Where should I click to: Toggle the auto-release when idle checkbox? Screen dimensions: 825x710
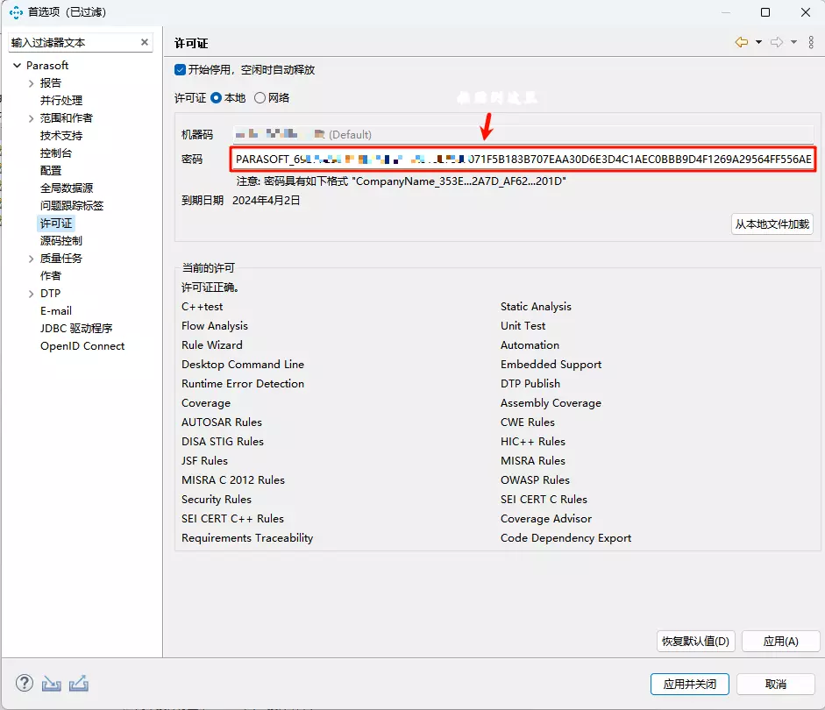(180, 69)
